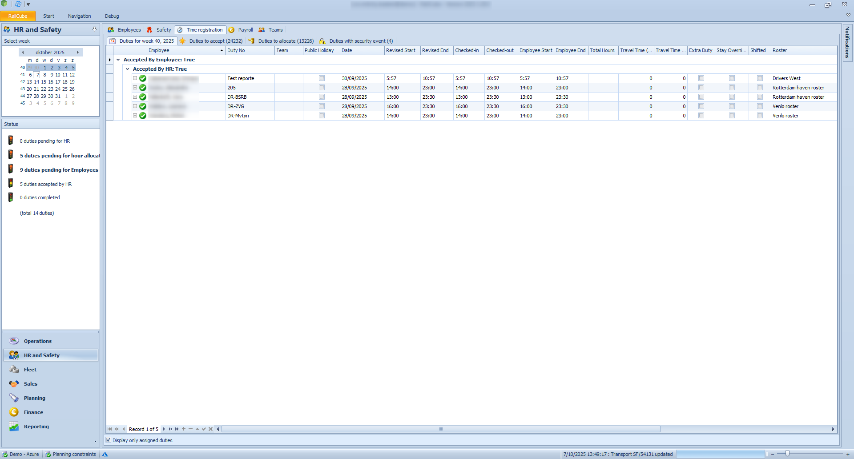Click the Finance euro coin icon
Image resolution: width=854 pixels, height=459 pixels.
pyautogui.click(x=14, y=412)
